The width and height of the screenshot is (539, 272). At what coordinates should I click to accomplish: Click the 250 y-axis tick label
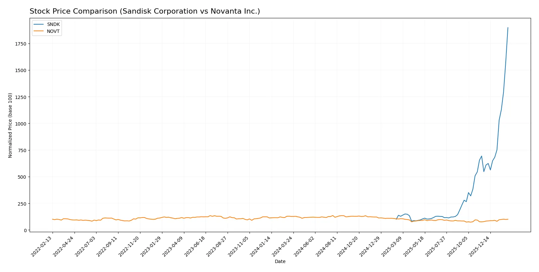click(x=22, y=204)
